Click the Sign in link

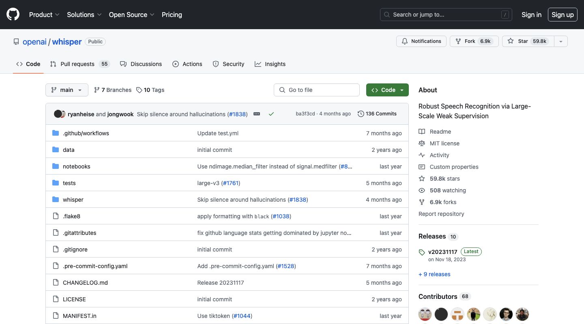coord(531,15)
